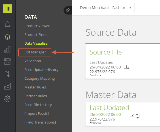Image resolution: width=160 pixels, height=132 pixels.
Task: Toggle the pin icon for the menu panel
Action: tap(68, 10)
